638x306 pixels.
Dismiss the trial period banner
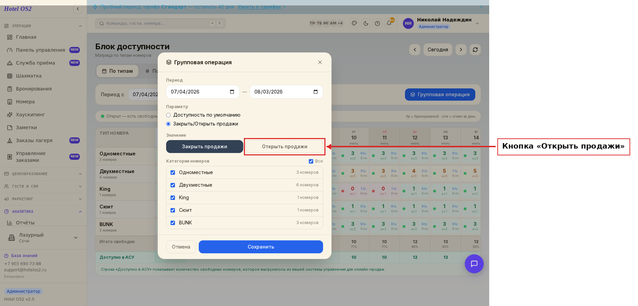point(481,7)
